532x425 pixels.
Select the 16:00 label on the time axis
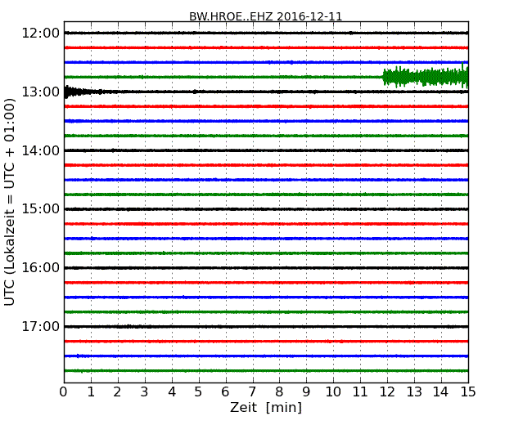pos(40,268)
